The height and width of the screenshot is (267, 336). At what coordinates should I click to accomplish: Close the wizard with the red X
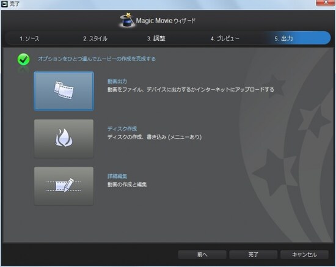pos(325,2)
